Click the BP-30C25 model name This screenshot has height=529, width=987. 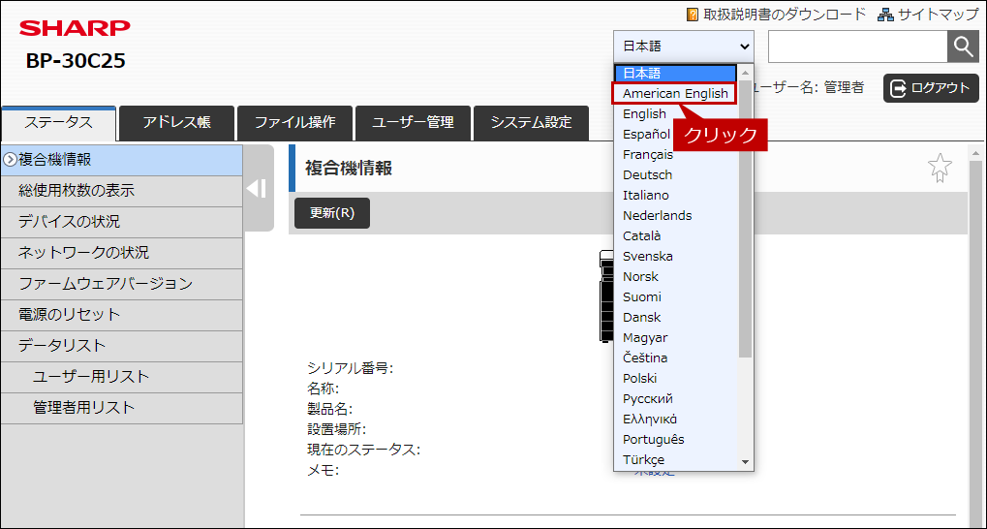pos(76,60)
